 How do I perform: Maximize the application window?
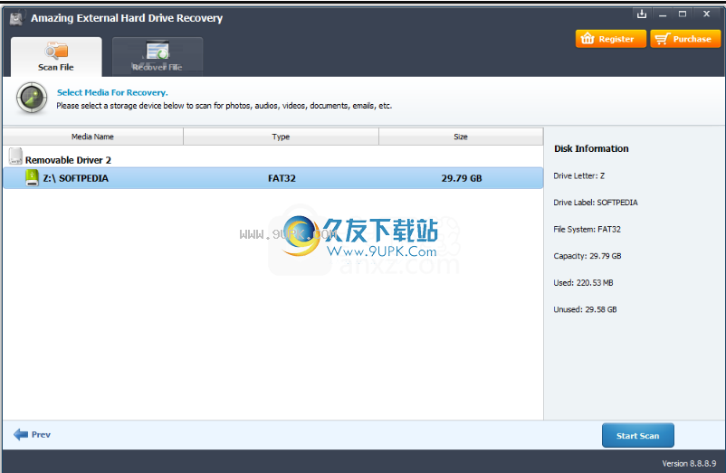pyautogui.click(x=683, y=14)
